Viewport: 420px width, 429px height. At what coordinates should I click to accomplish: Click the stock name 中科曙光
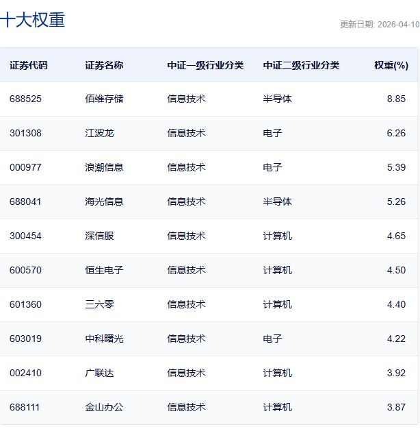pos(104,339)
